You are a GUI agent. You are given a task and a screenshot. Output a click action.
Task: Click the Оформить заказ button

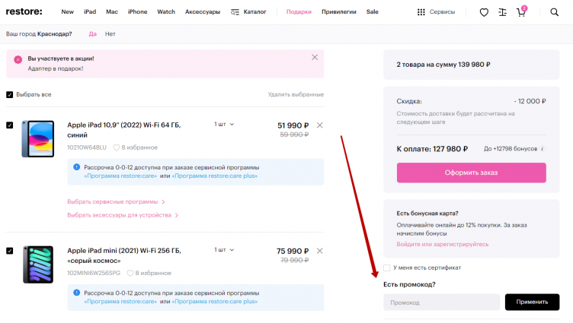pyautogui.click(x=471, y=173)
